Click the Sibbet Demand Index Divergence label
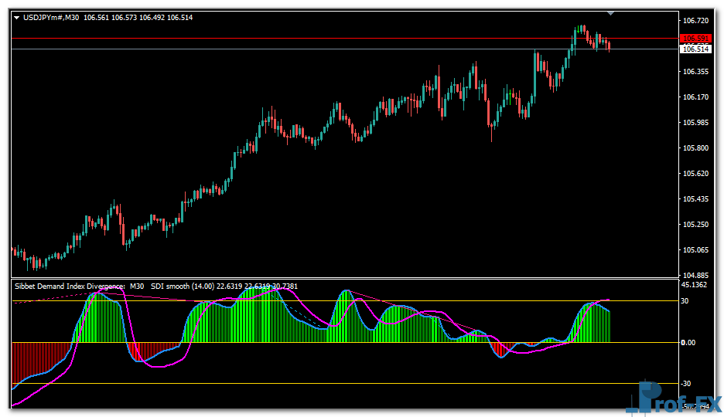Screen dimensions: 724x417 click(x=70, y=286)
